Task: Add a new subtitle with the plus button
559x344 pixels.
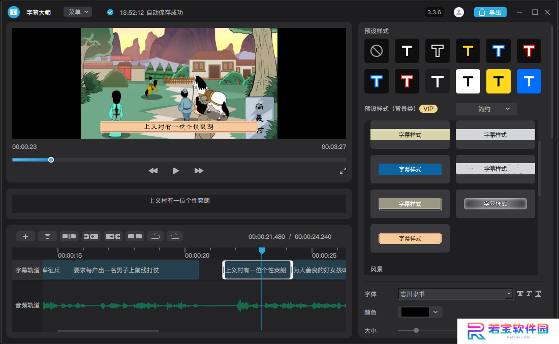Action: pyautogui.click(x=25, y=236)
